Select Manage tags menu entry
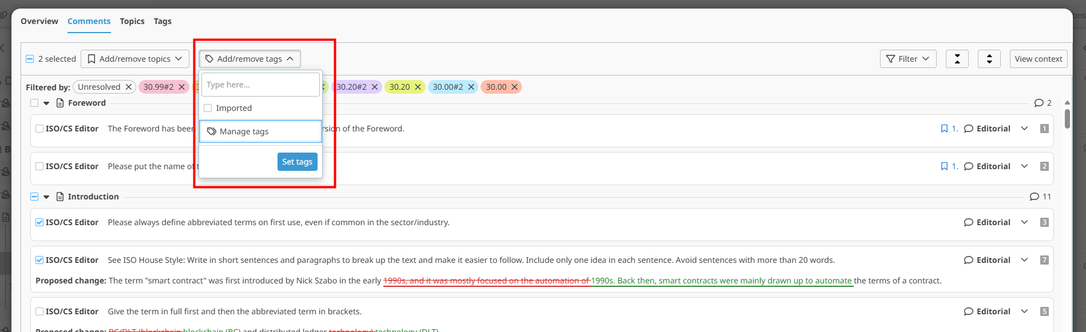This screenshot has height=332, width=1086. point(260,131)
